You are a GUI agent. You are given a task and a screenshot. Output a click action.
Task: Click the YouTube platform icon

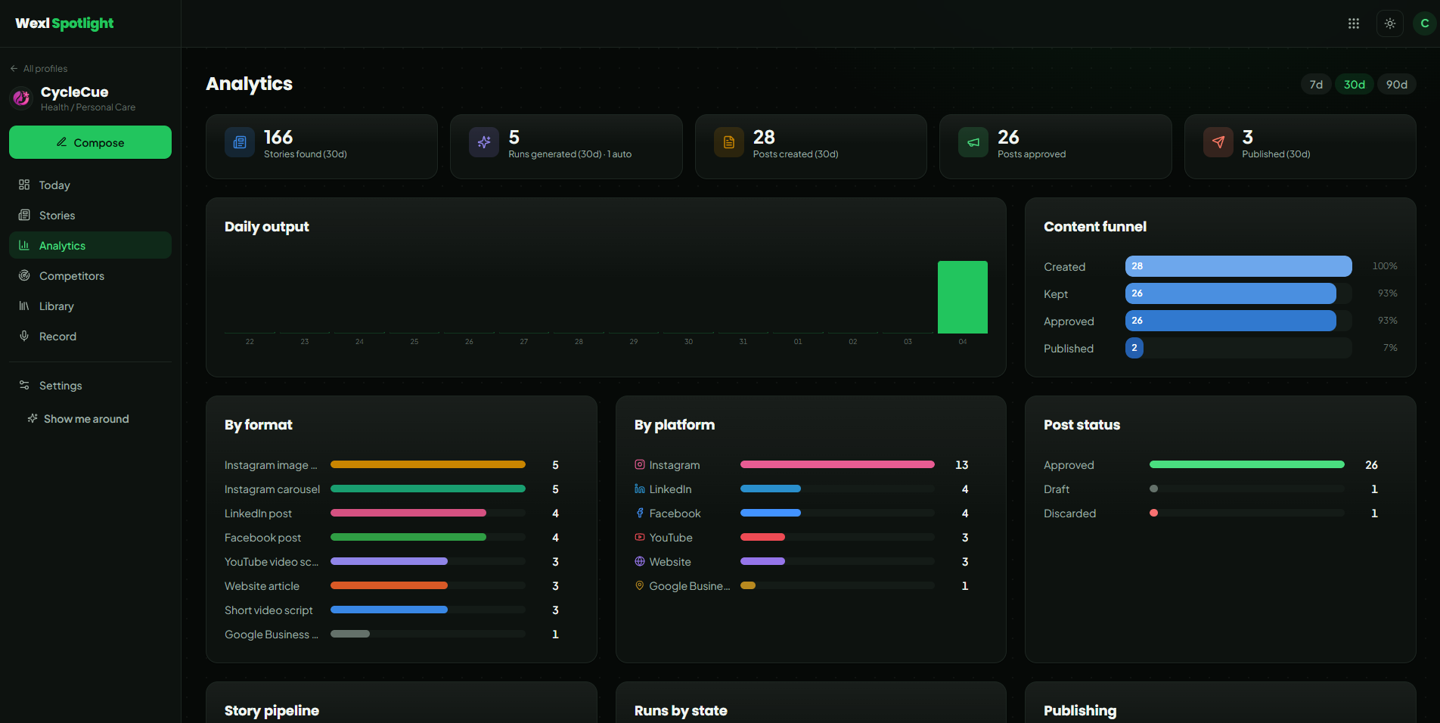click(640, 537)
